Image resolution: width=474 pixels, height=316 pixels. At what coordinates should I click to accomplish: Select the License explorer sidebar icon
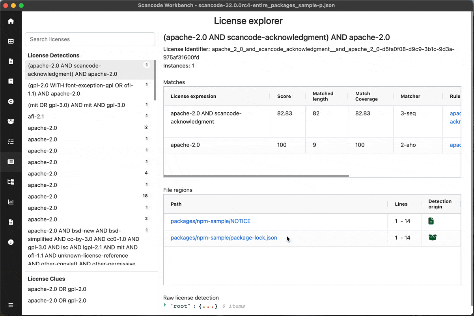11,162
